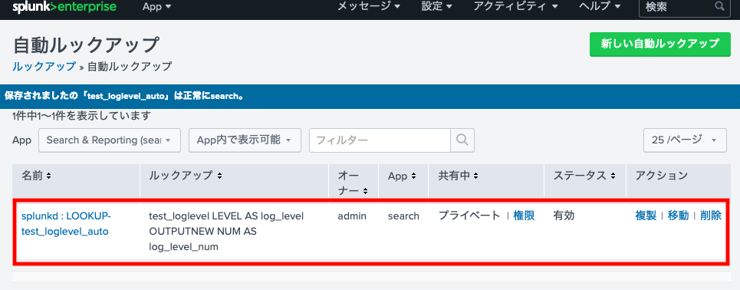This screenshot has height=290, width=740.
Task: Click the 1件中1〜1件を表示しています text
Action: pos(81,115)
